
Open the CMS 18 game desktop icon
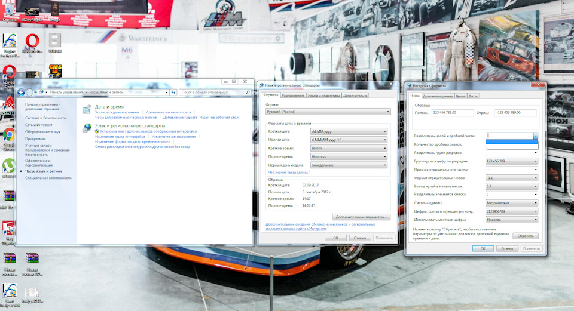pos(55,72)
